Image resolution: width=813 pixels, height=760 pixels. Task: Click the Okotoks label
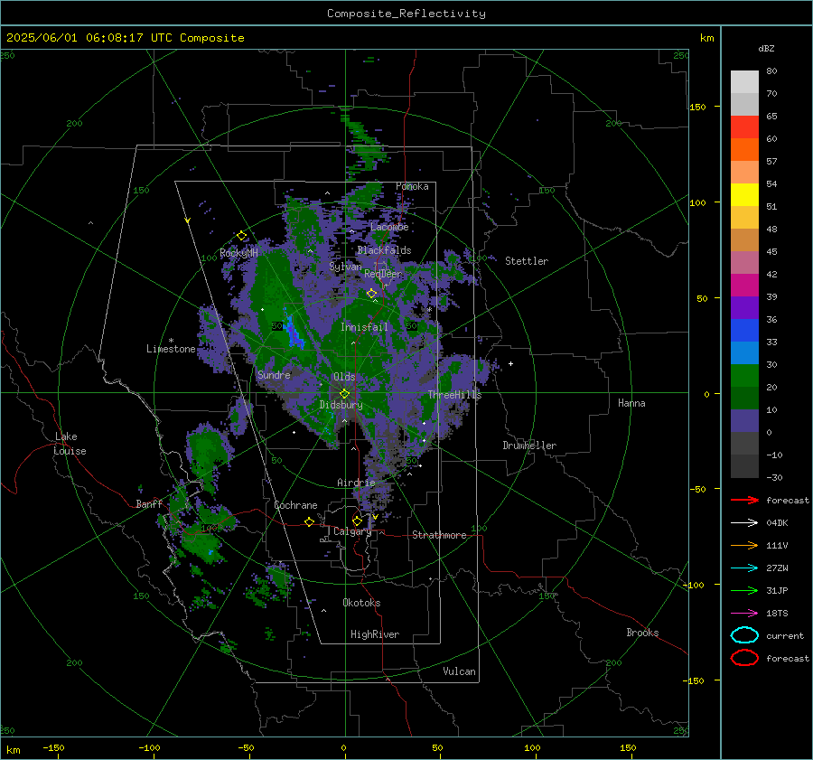pyautogui.click(x=361, y=603)
